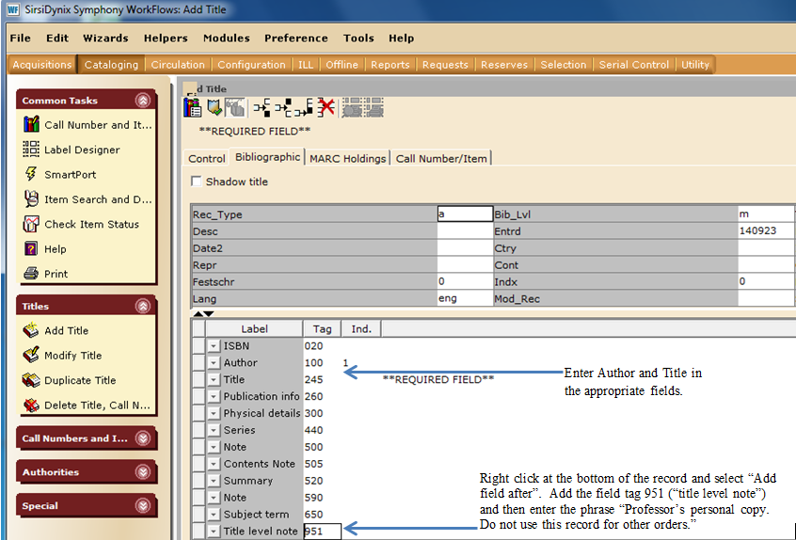Image resolution: width=796 pixels, height=540 pixels.
Task: Click the Rec_Type value field
Action: pyautogui.click(x=465, y=214)
